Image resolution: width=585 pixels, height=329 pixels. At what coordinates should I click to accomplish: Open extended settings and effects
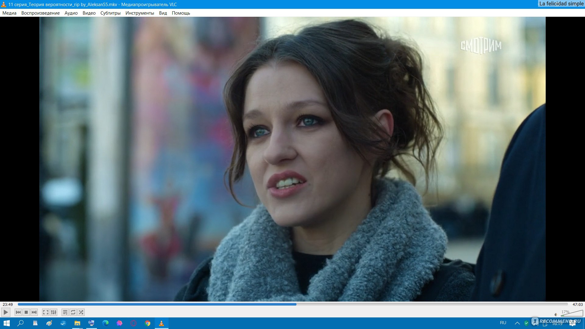pos(54,312)
